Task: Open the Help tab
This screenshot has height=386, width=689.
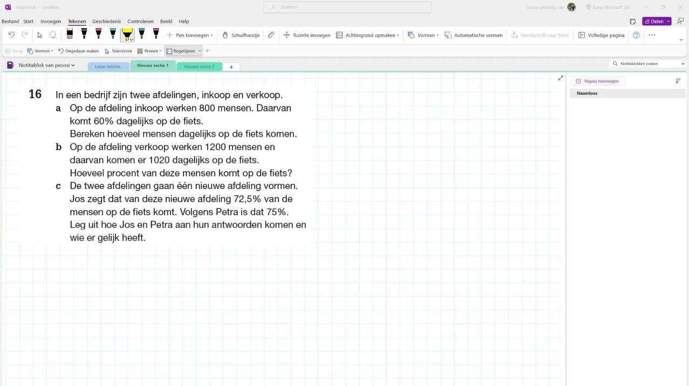Action: [x=184, y=22]
